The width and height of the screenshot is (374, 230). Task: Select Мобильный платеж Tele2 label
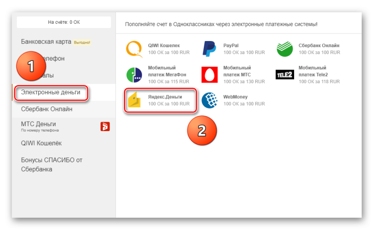tap(313, 71)
